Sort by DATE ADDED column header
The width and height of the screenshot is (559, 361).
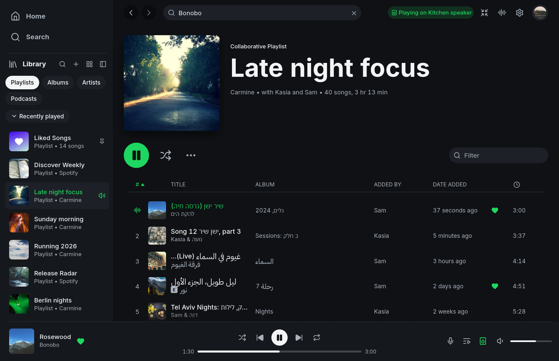[450, 184]
